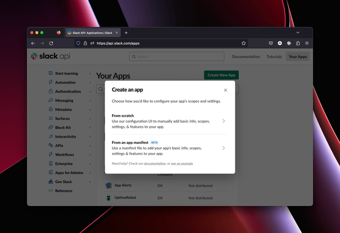The height and width of the screenshot is (233, 340).
Task: Click the Workflows lightning icon
Action: [x=51, y=154]
